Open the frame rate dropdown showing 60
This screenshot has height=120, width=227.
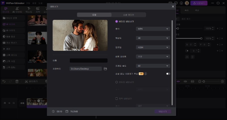(153, 66)
